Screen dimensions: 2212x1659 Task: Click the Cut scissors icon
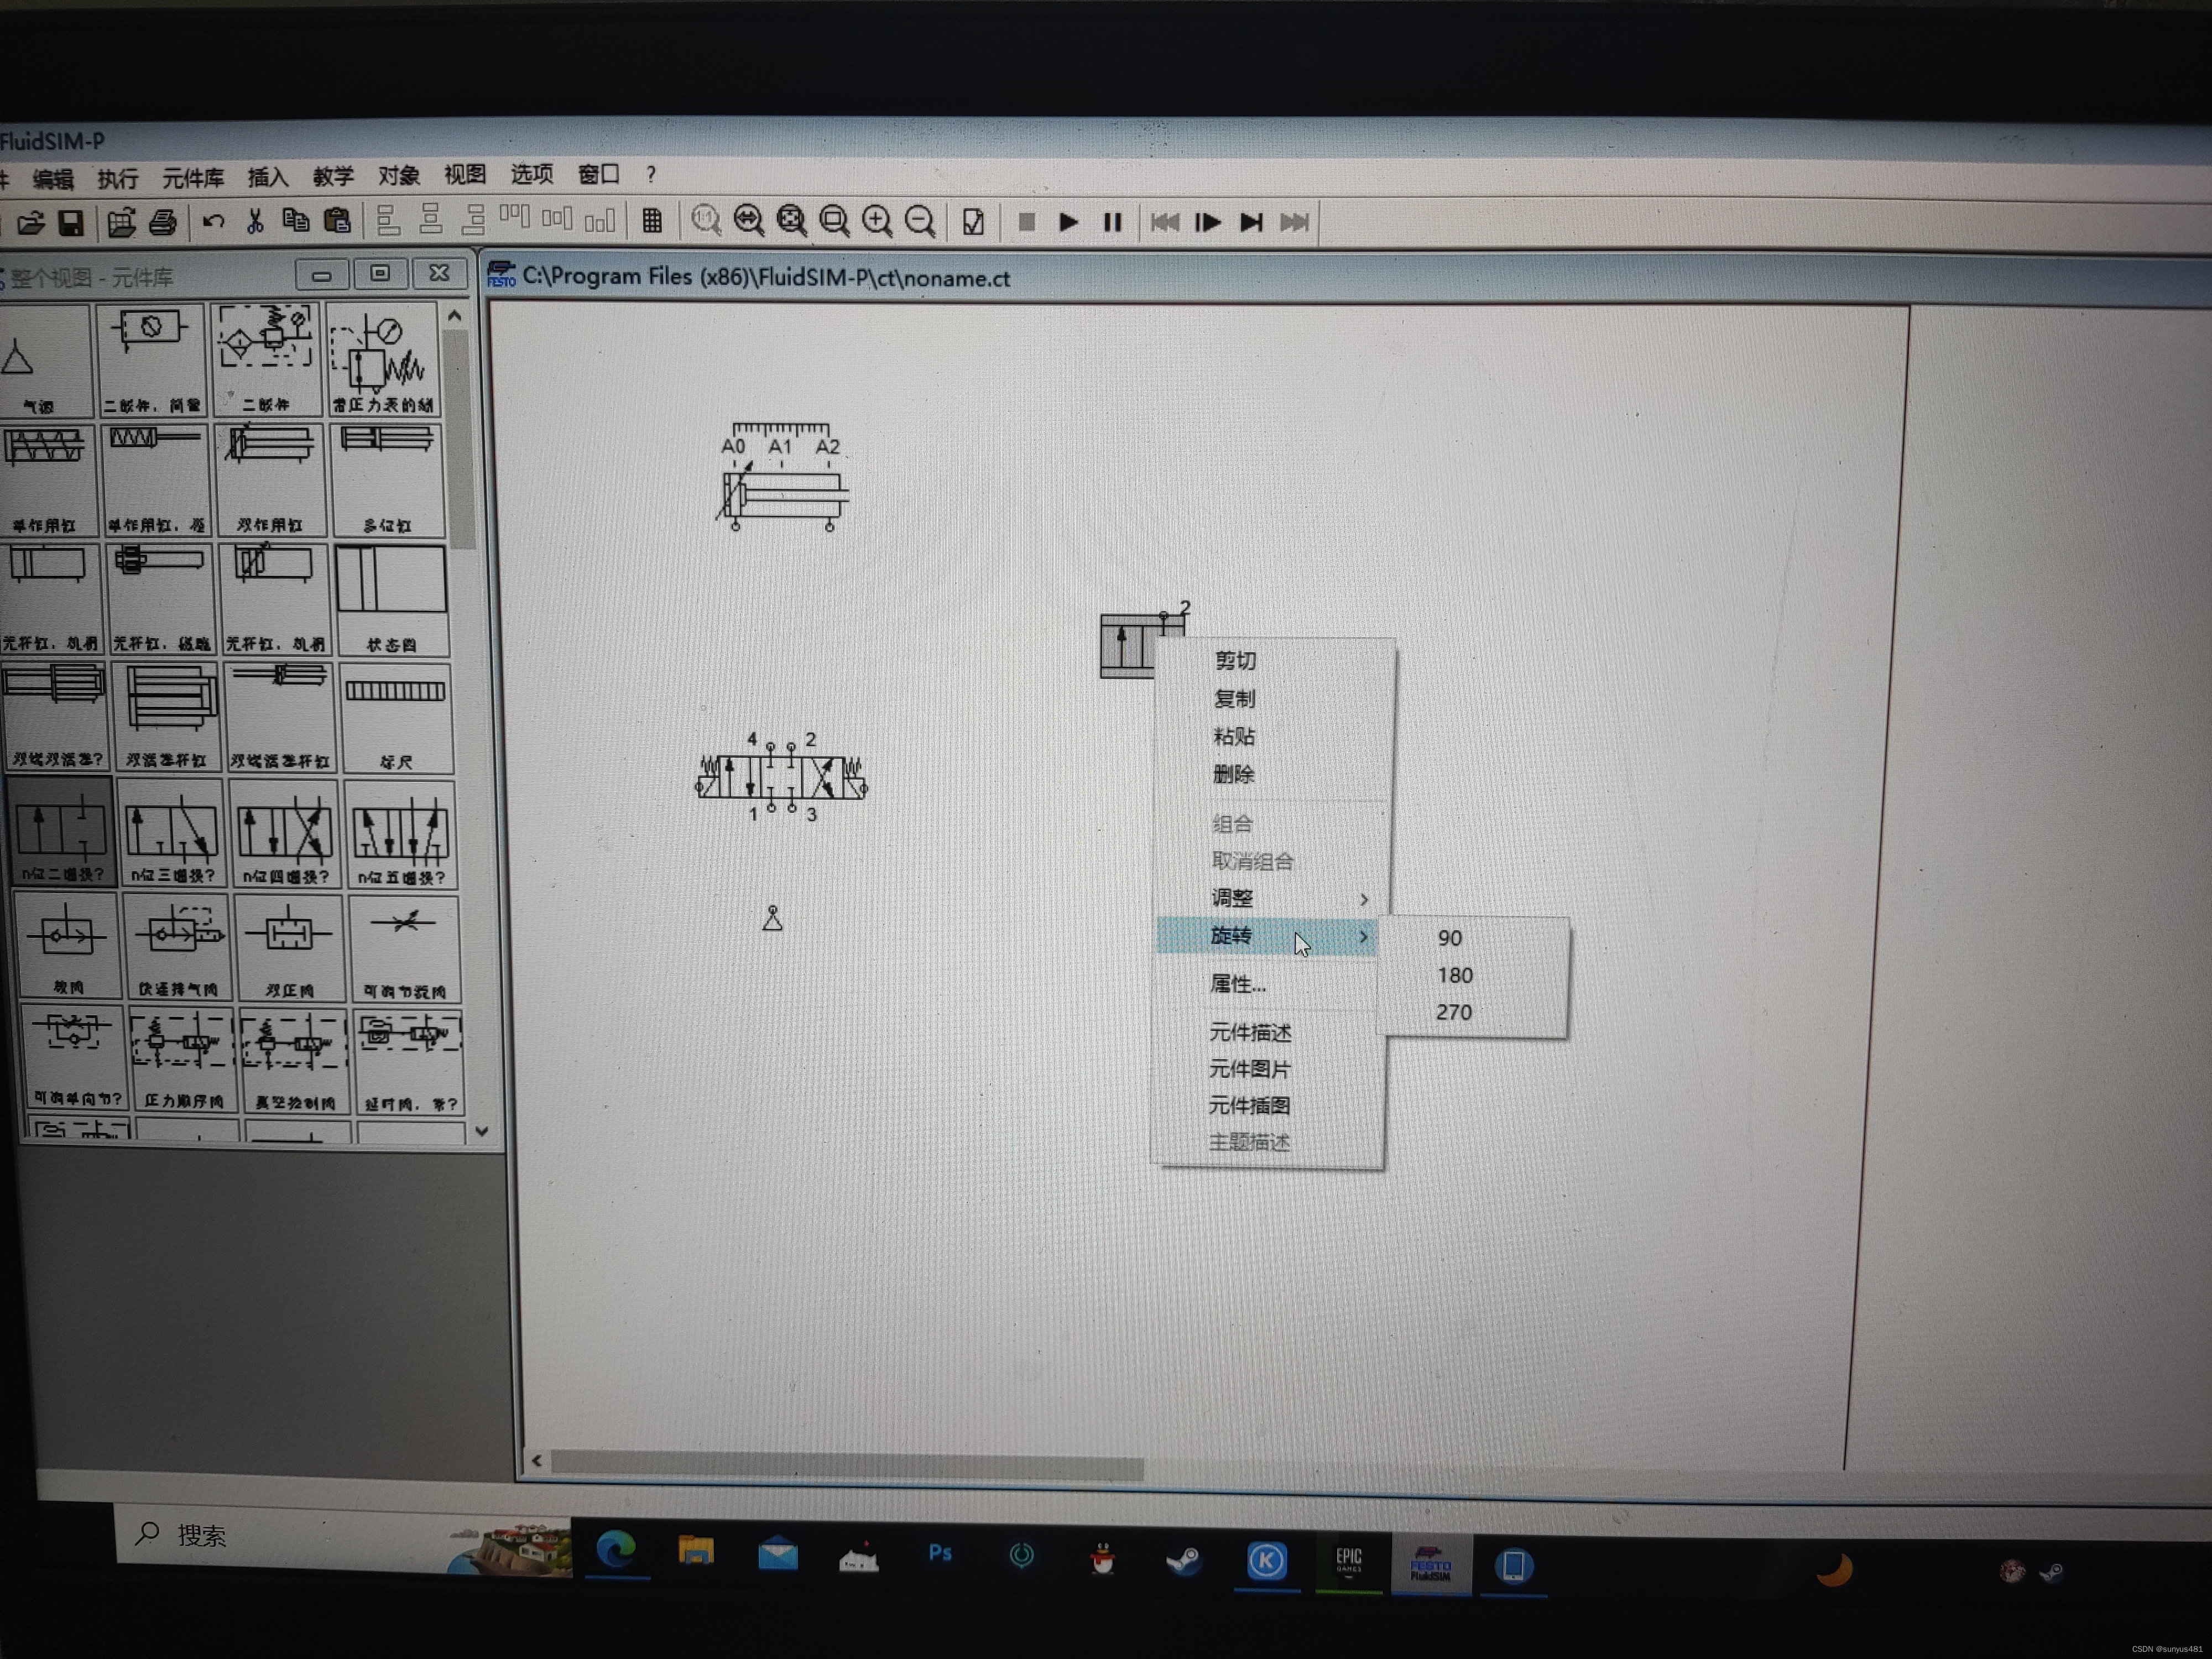click(255, 221)
